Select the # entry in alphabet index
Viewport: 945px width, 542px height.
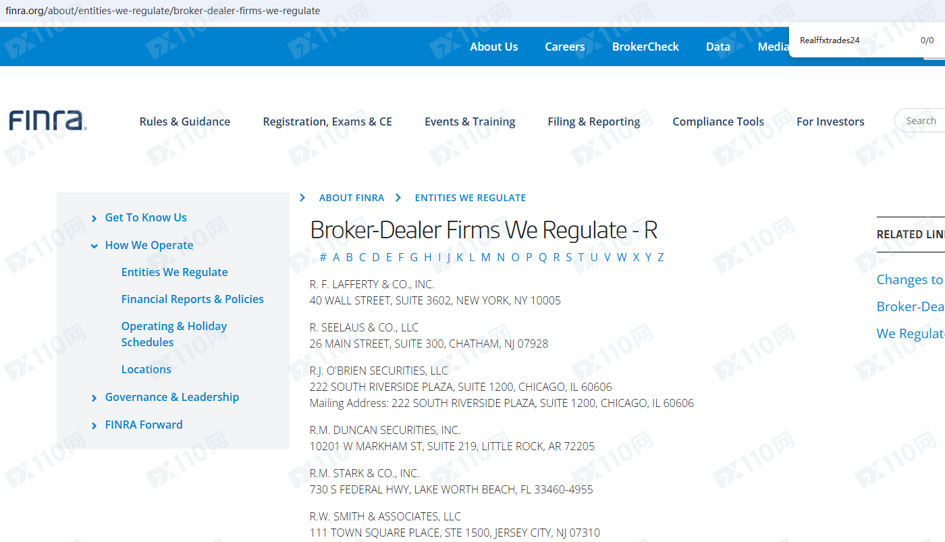(x=323, y=257)
